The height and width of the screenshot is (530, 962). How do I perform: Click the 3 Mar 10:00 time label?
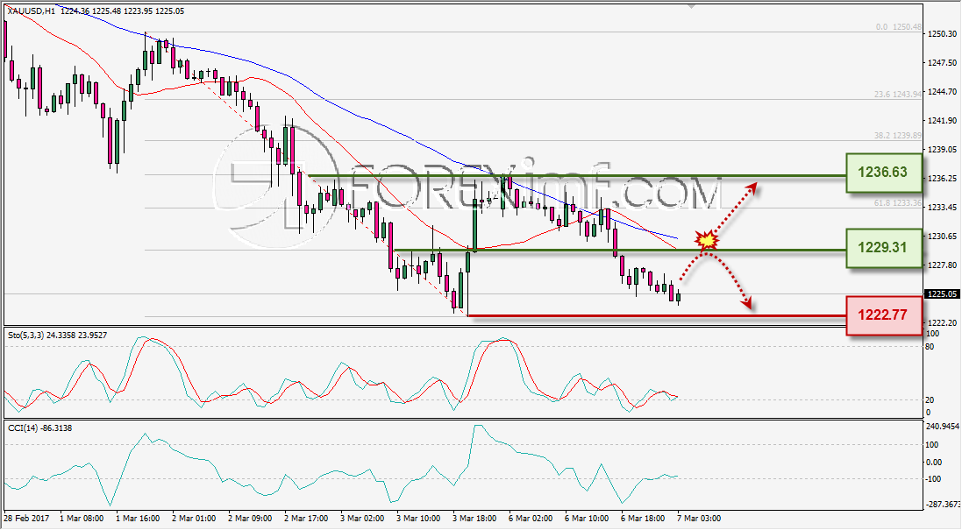(418, 519)
